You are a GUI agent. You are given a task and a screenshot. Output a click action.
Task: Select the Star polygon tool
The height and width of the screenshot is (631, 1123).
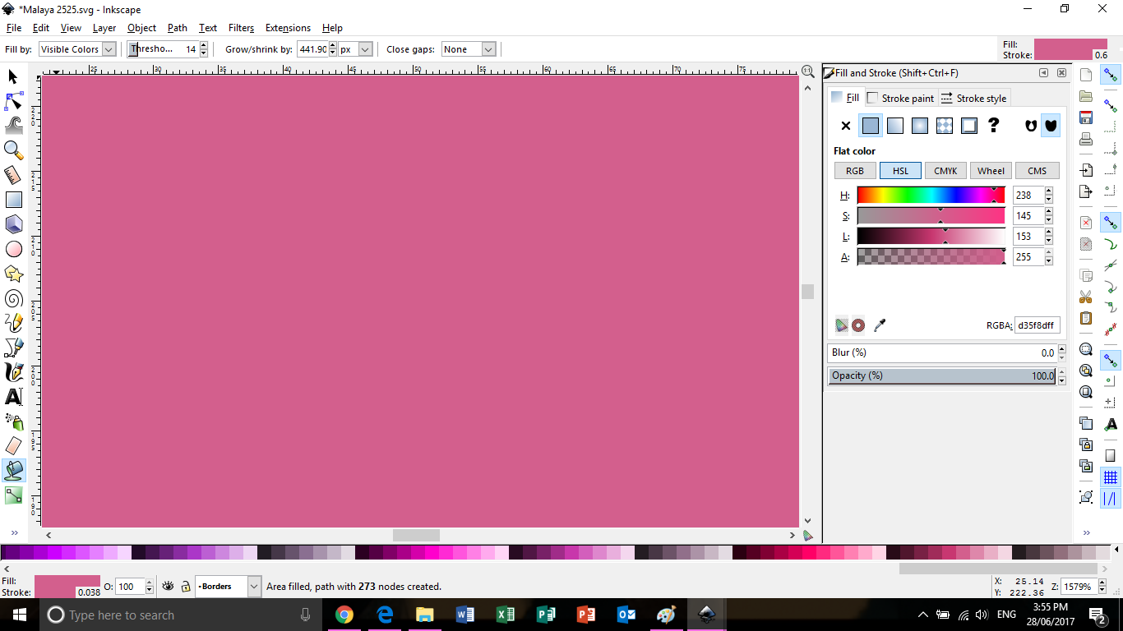point(13,274)
